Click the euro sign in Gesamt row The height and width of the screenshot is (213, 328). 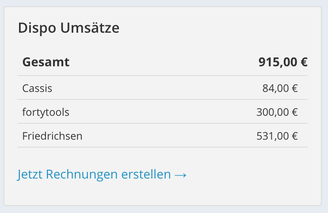pyautogui.click(x=304, y=62)
